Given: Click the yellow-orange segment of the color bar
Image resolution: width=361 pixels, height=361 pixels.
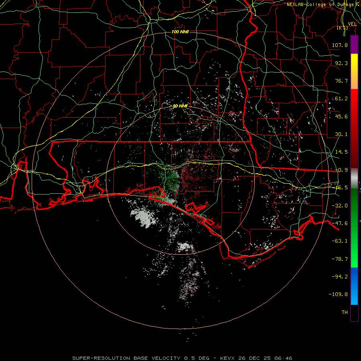Looking at the screenshot, I should click(x=354, y=71).
